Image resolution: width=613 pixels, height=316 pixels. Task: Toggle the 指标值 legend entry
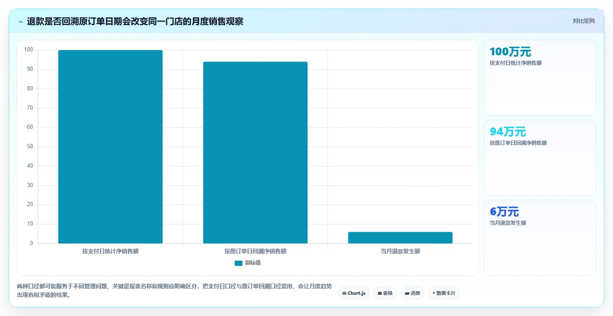point(247,263)
